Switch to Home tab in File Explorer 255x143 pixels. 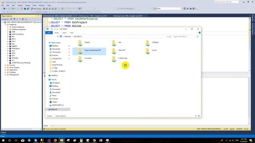(57, 33)
